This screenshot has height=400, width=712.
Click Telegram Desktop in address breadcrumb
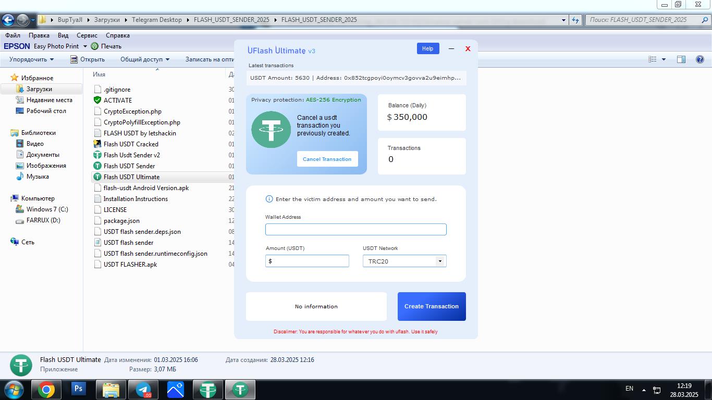click(x=157, y=20)
